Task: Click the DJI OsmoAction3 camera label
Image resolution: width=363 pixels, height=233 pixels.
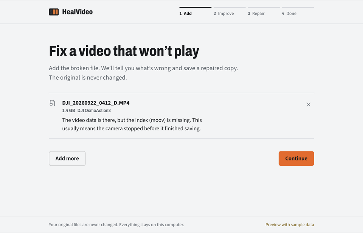Action: 94,111
